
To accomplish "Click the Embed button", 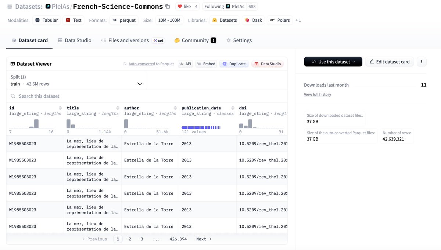I will pyautogui.click(x=206, y=64).
